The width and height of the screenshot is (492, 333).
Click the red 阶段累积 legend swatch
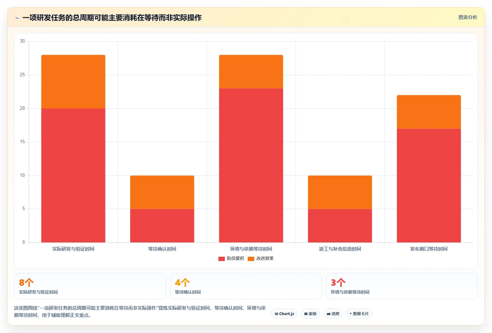pos(221,259)
